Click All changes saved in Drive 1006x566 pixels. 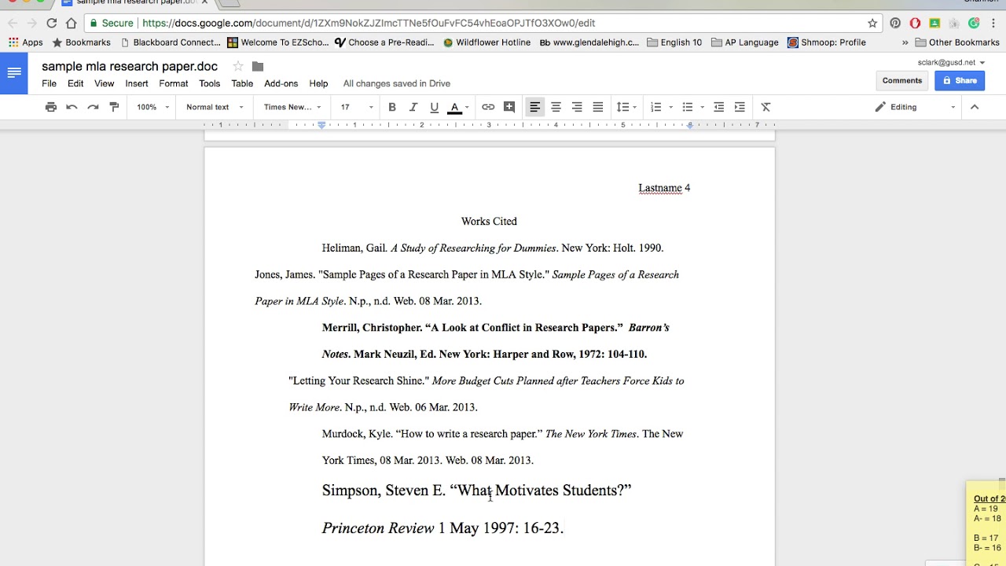[397, 83]
